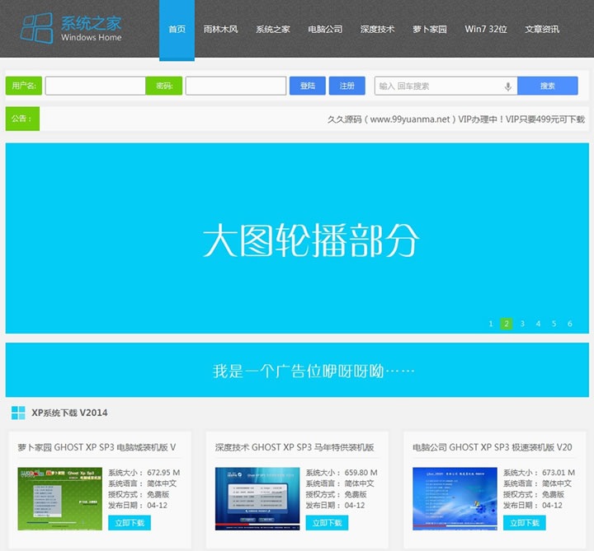Click the 久久源码 VIP announcement text
The width and height of the screenshot is (594, 551).
point(456,119)
